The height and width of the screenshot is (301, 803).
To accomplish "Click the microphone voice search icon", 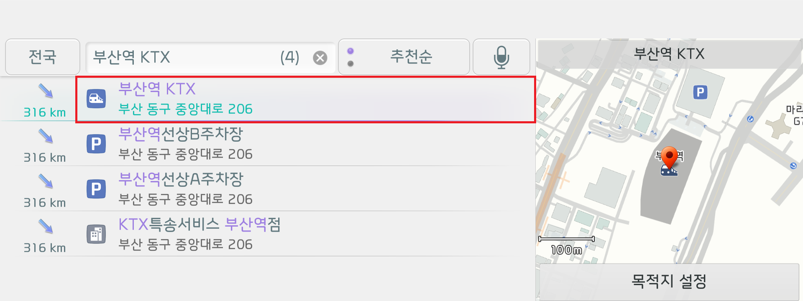I will point(501,57).
